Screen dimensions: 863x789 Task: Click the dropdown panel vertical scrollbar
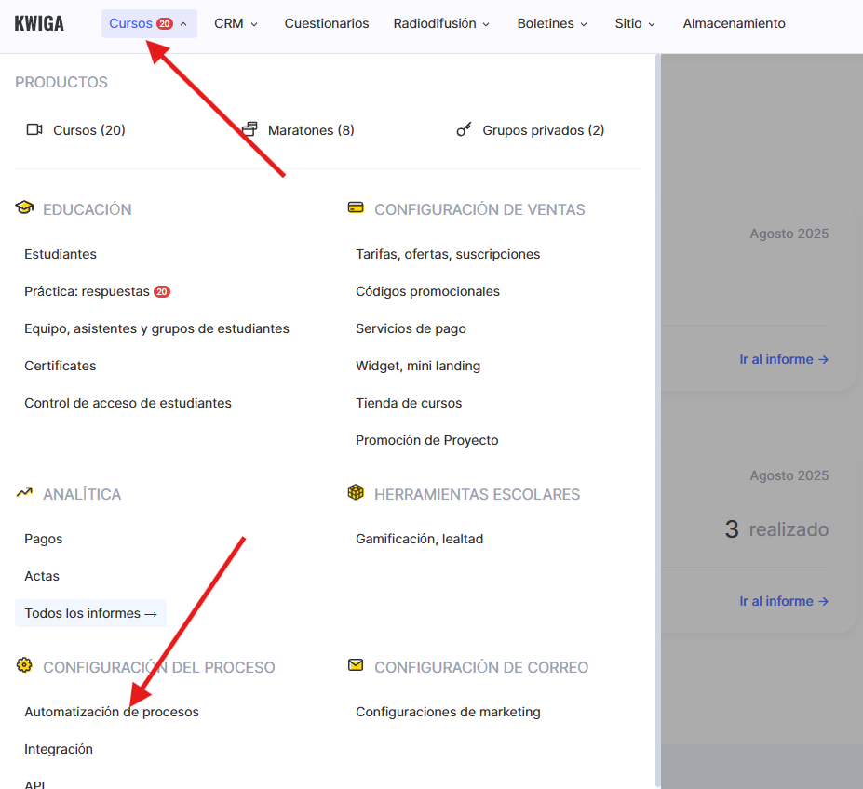pos(657,419)
